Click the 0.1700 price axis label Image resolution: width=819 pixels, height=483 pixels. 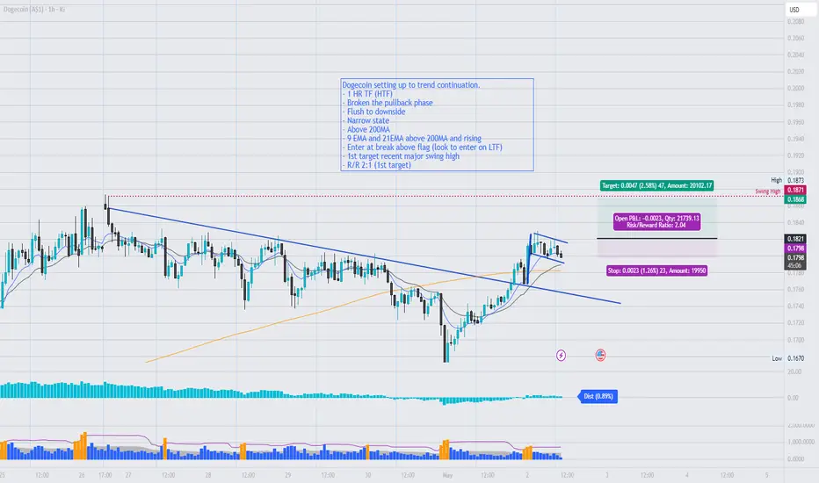(795, 340)
